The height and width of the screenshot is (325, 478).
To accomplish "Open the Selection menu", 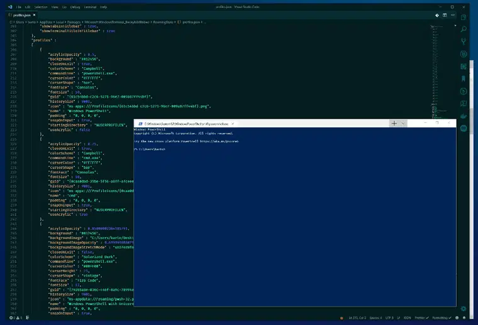I will point(41,7).
